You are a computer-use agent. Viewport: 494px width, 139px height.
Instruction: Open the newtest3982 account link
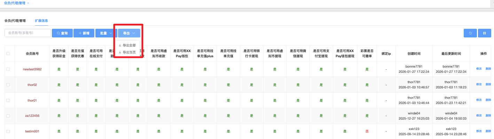pos(32,69)
